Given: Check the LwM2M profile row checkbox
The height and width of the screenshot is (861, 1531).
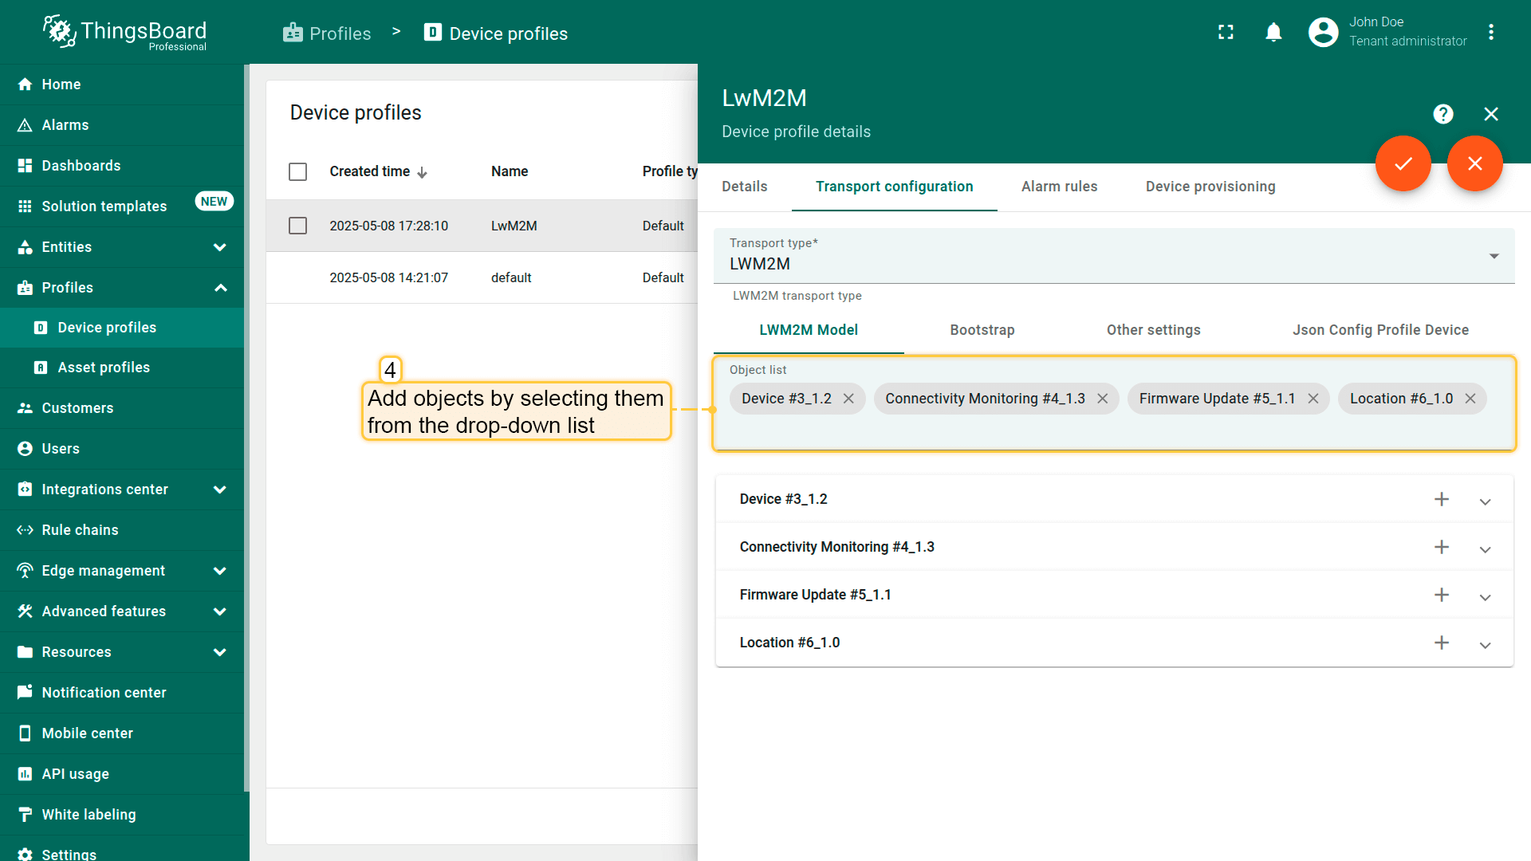Looking at the screenshot, I should coord(297,226).
